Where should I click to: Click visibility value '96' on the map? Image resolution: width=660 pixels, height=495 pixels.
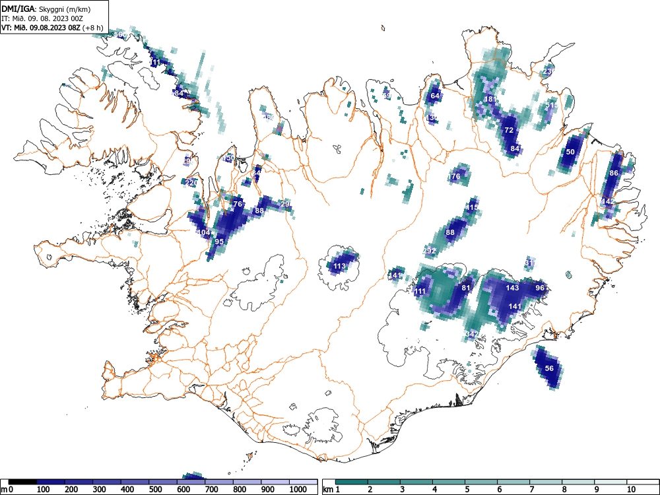click(x=540, y=288)
